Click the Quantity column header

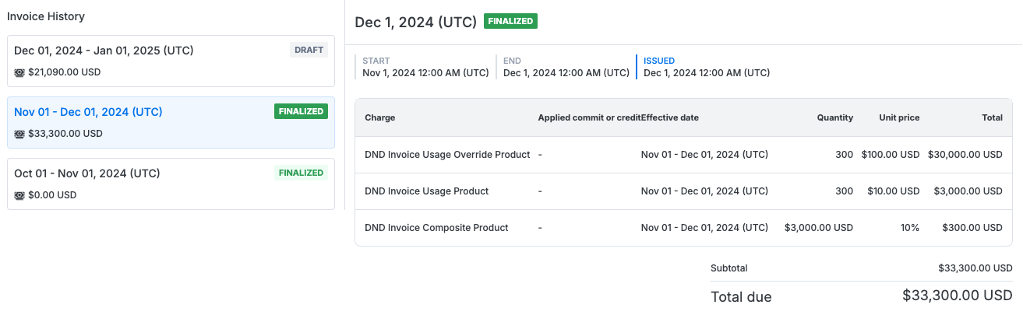(834, 117)
